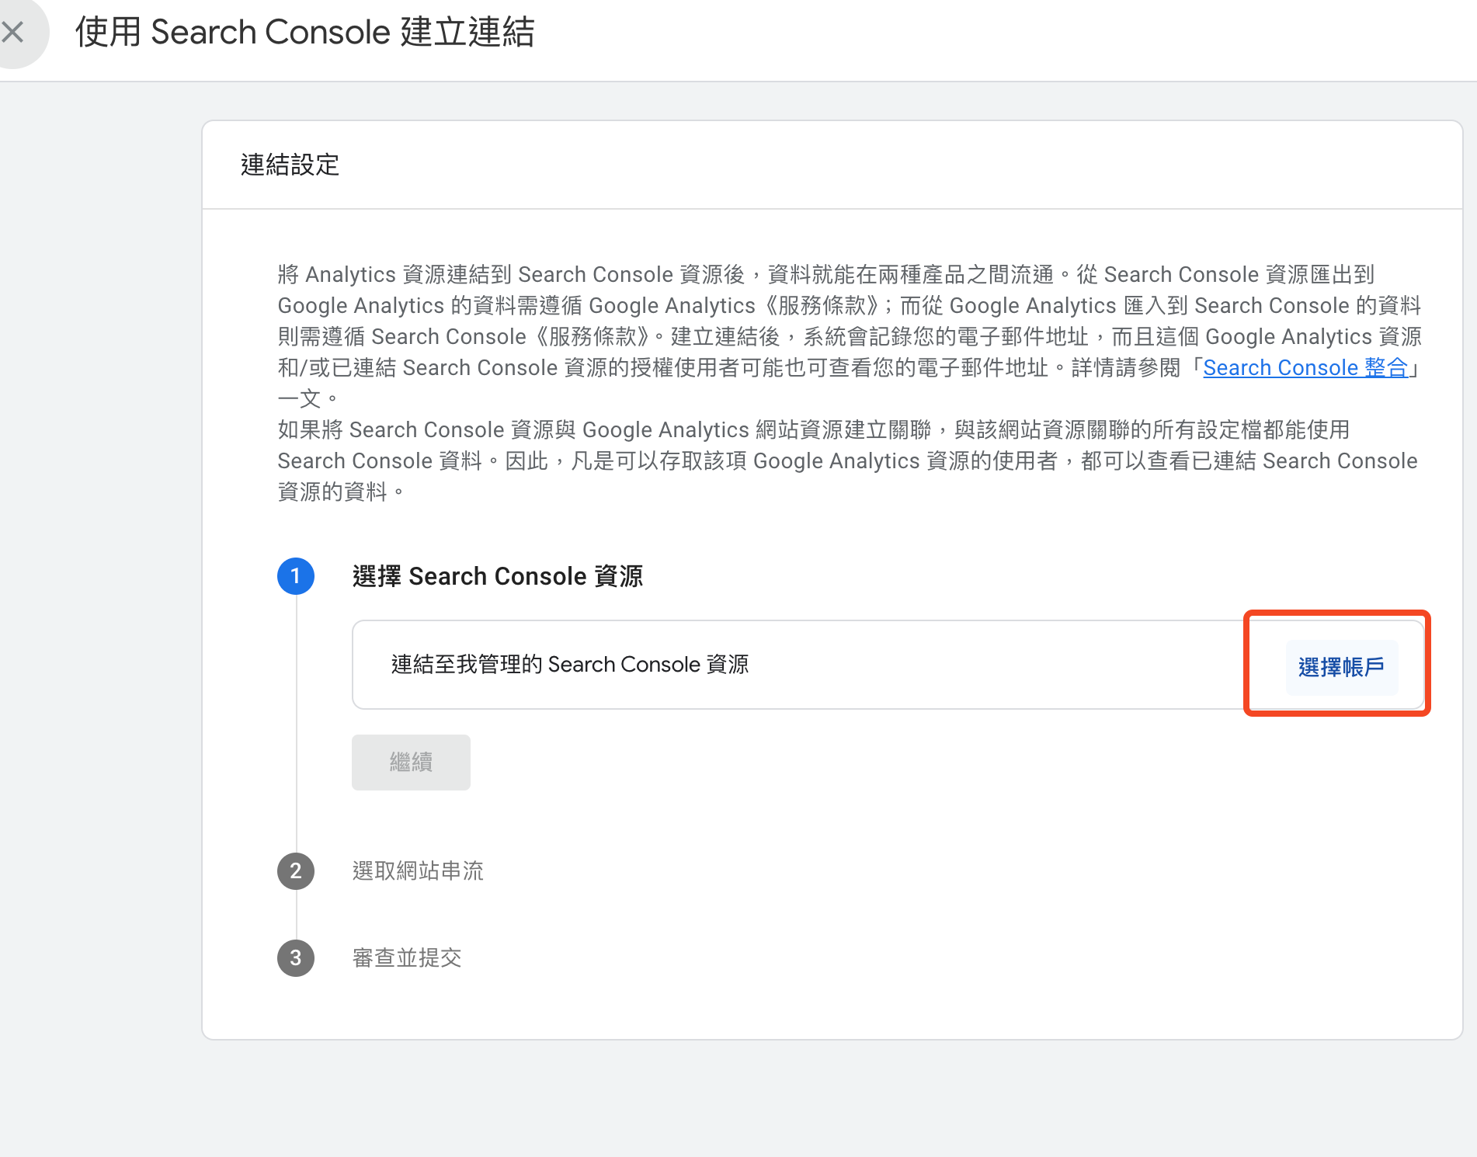Click the 審查並提交 step label

(x=407, y=958)
